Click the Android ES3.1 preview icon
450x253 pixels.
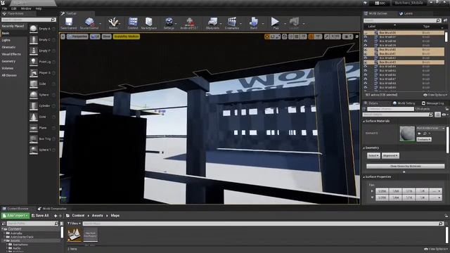pos(190,22)
